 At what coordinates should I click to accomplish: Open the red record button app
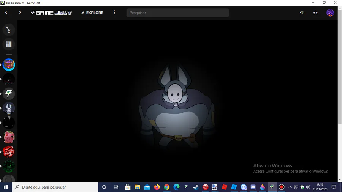pyautogui.click(x=282, y=187)
